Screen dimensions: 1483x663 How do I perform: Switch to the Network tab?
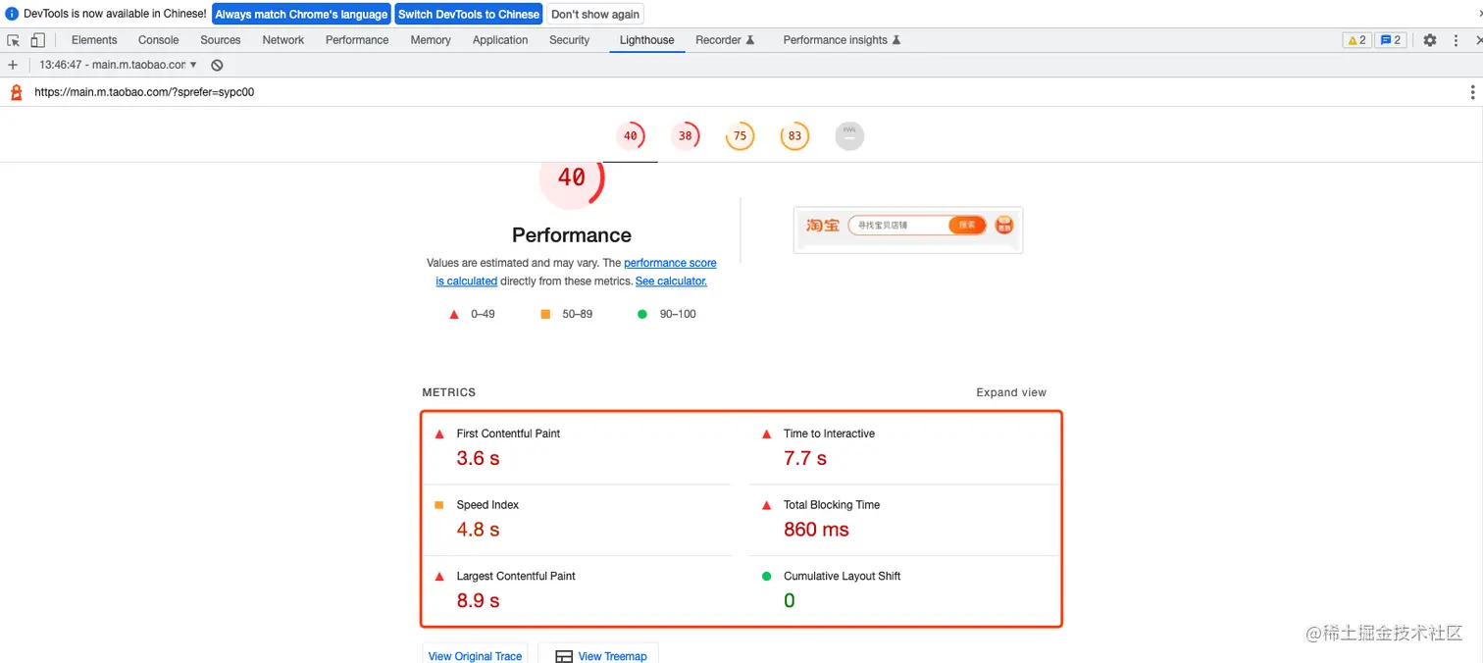pyautogui.click(x=282, y=40)
